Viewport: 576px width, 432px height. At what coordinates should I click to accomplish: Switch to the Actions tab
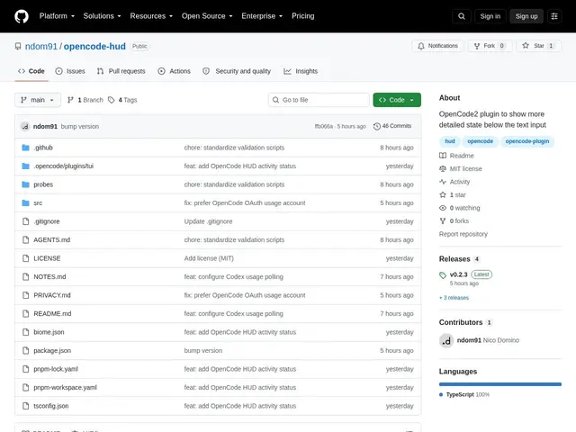(174, 71)
